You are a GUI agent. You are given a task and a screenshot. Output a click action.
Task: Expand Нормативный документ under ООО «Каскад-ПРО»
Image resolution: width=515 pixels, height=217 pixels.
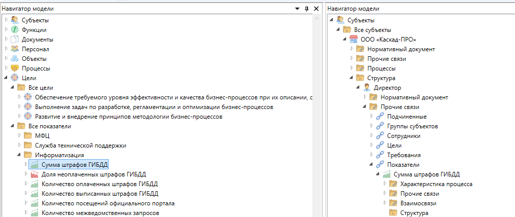352,49
